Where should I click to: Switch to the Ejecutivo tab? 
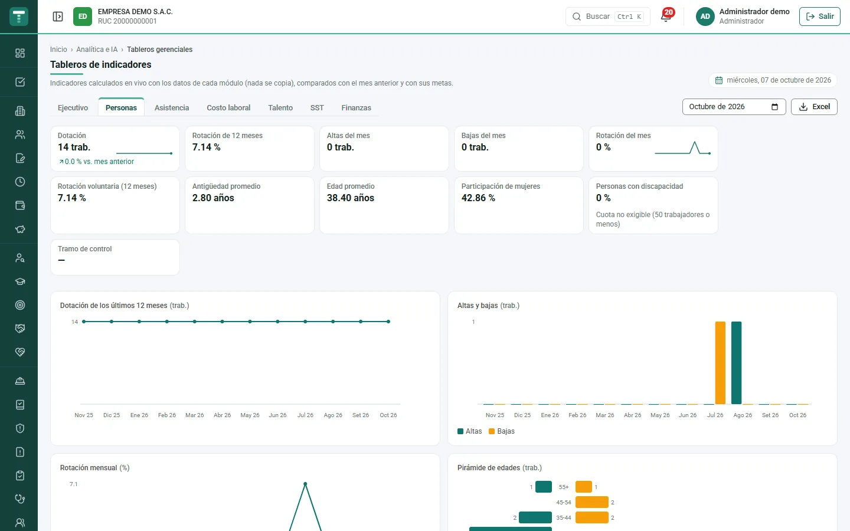tap(73, 108)
